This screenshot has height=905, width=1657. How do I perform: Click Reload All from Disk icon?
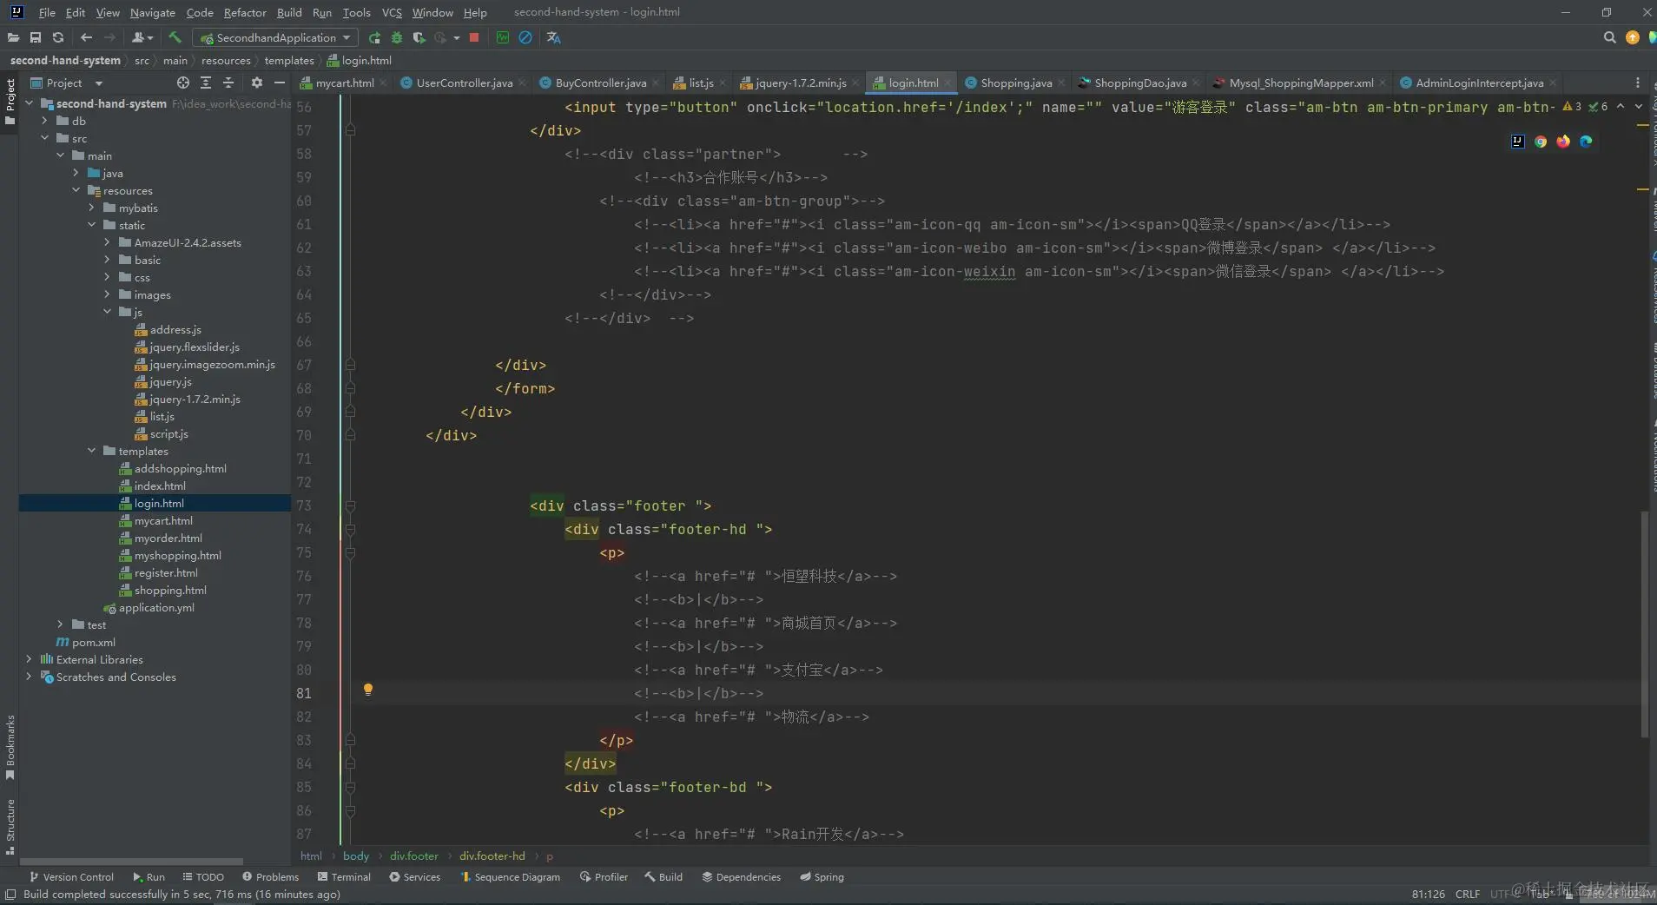[58, 37]
